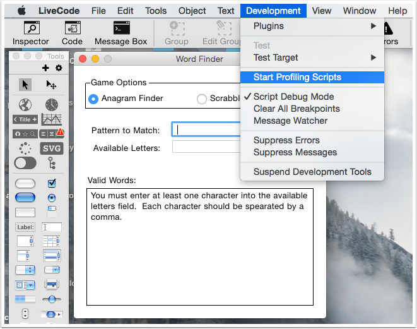Viewport: 417px width, 329px height.
Task: Choose the rounded push button control
Action: (25, 183)
